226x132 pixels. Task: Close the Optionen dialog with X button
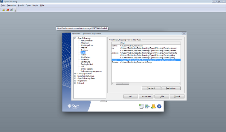(x=184, y=33)
